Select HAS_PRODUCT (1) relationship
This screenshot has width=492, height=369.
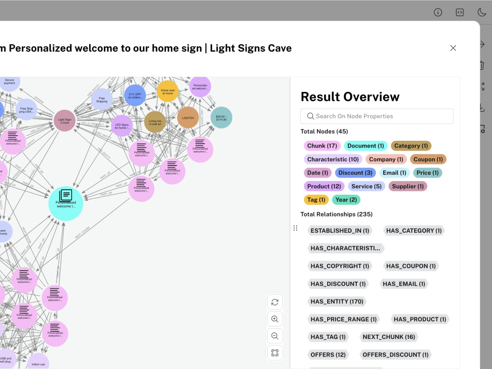pyautogui.click(x=420, y=319)
